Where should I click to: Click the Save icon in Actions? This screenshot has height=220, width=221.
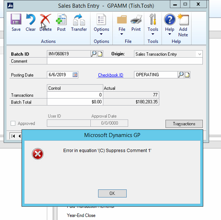[16, 19]
